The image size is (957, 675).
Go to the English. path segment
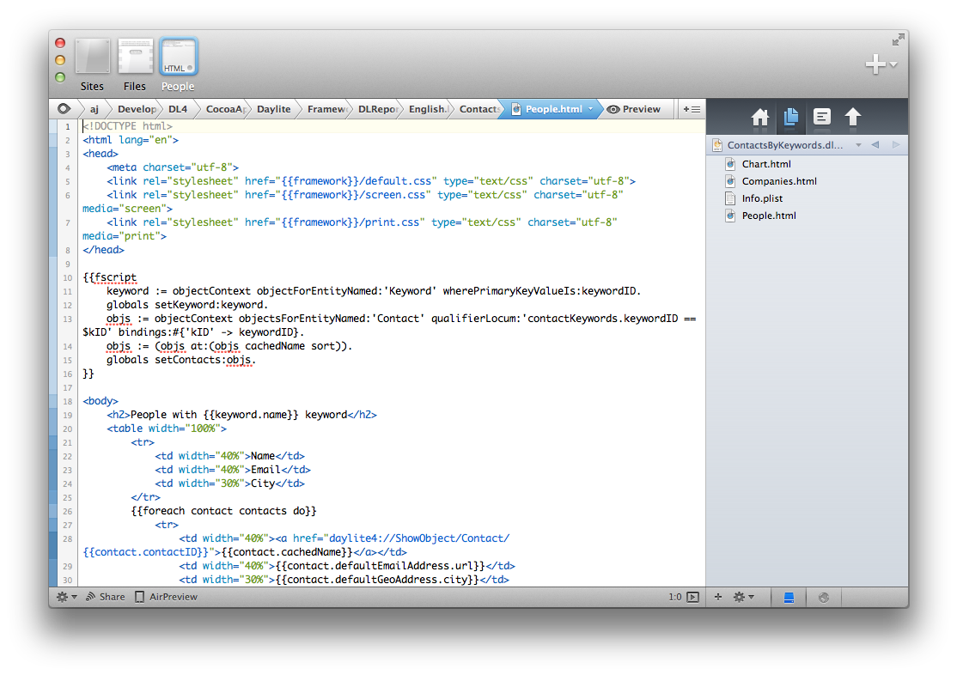tap(429, 109)
